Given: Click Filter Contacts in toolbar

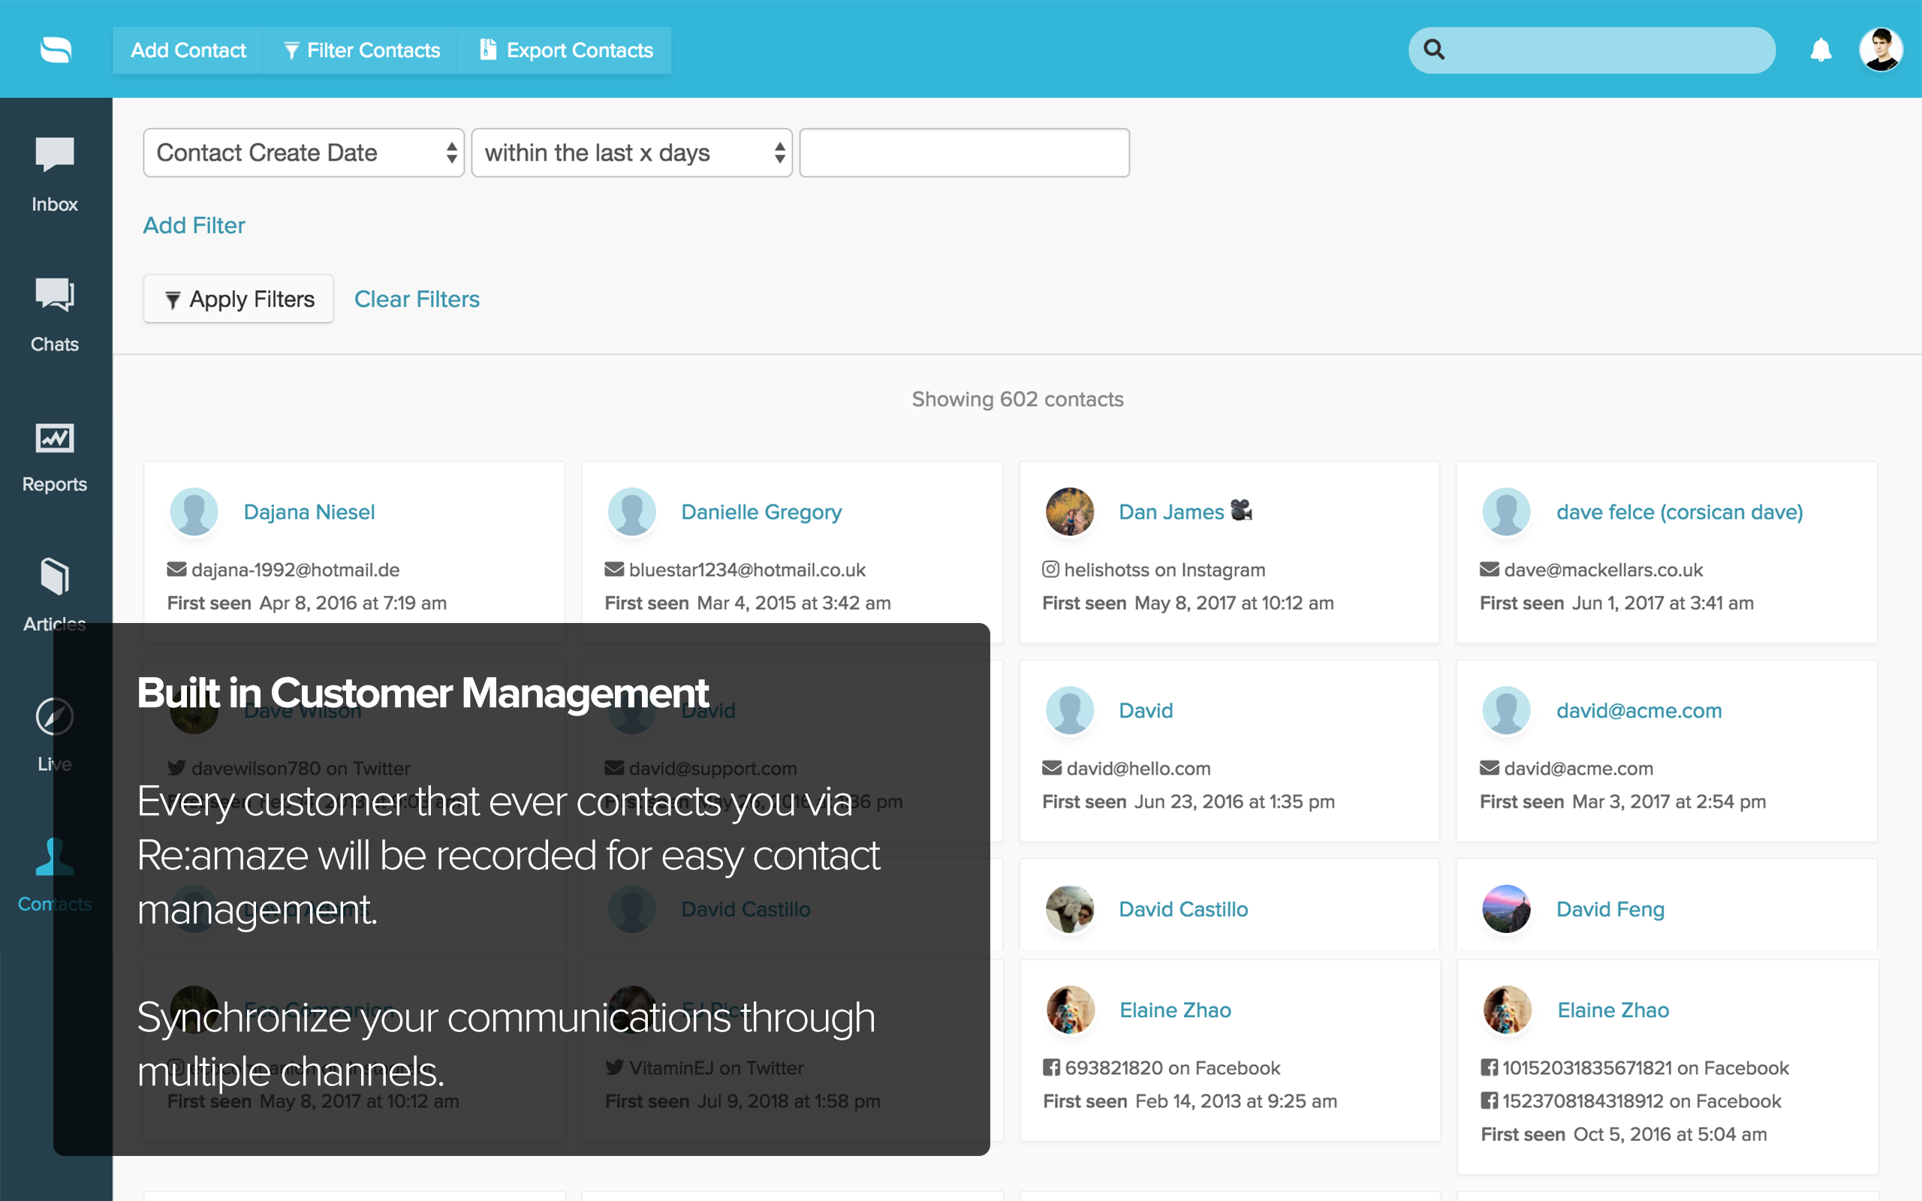Looking at the screenshot, I should click(361, 50).
